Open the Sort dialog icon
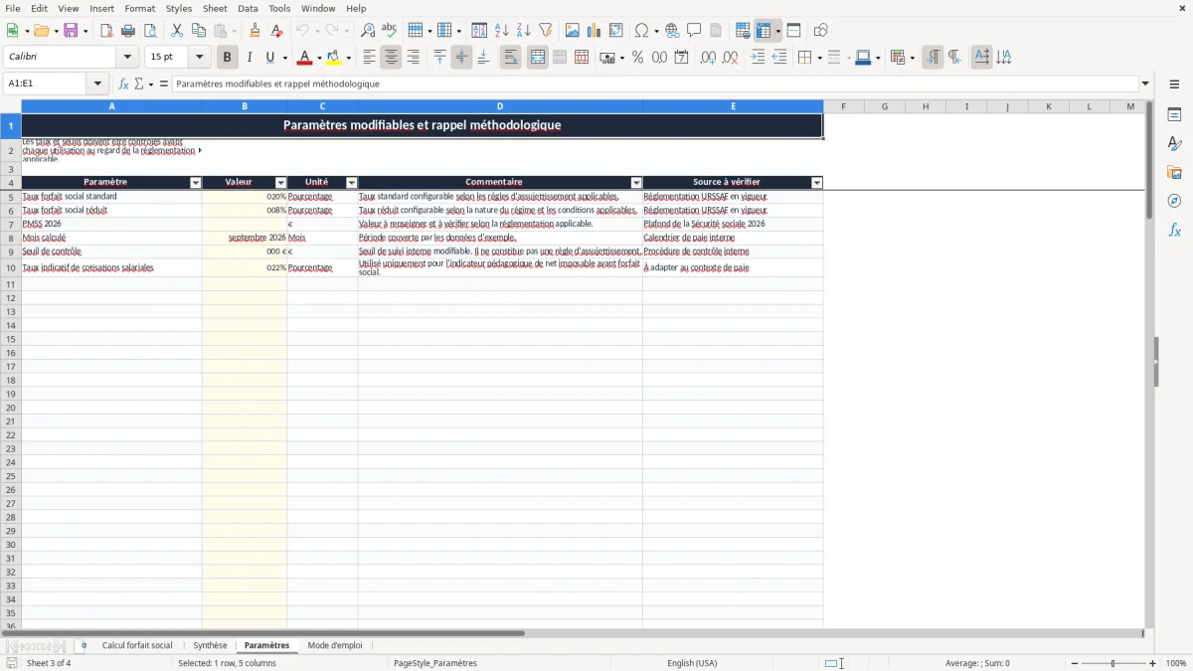This screenshot has width=1193, height=671. (479, 31)
